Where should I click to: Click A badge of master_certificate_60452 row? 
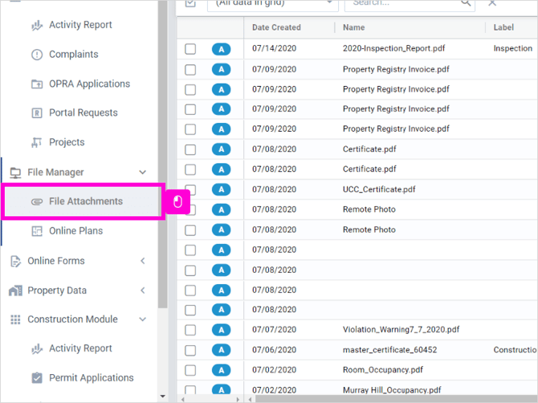[222, 350]
